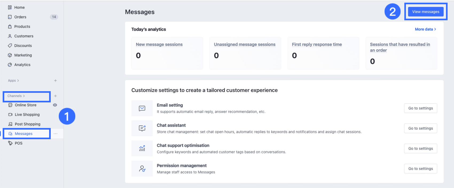Viewport: 454px width, 188px height.
Task: Click the plus icon next to Apps
Action: pos(55,81)
